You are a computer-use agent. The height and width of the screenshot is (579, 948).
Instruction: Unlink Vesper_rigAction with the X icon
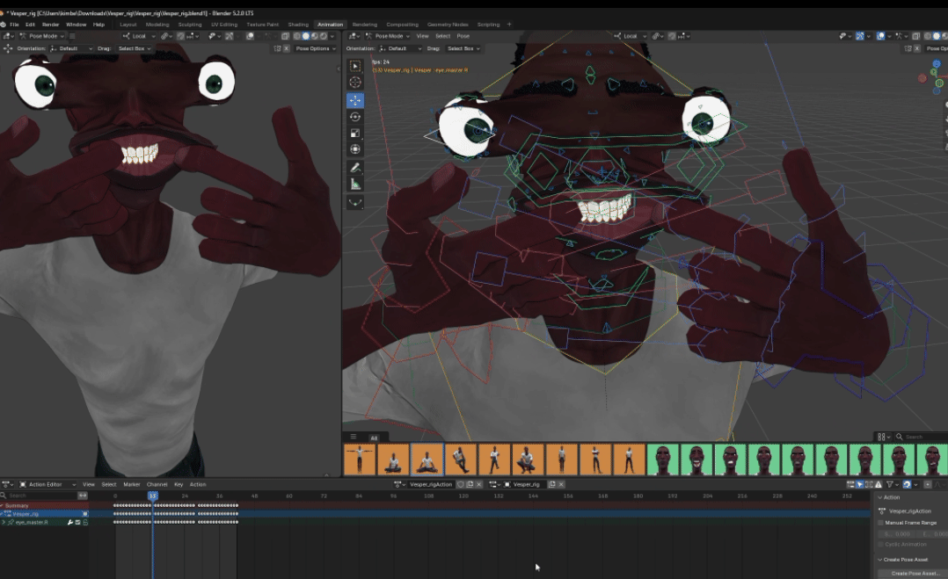coord(478,484)
